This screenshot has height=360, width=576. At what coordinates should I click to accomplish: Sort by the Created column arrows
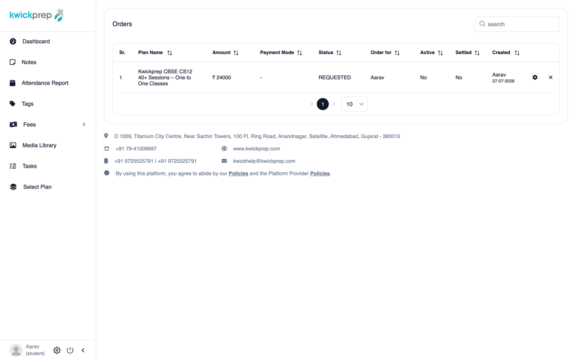(517, 53)
